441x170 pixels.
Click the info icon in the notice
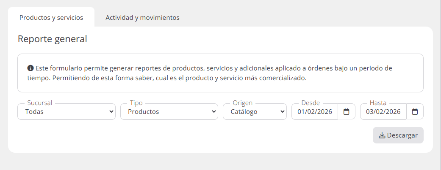click(x=30, y=68)
